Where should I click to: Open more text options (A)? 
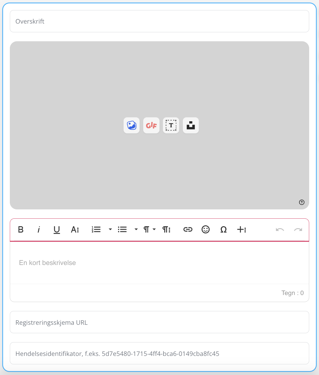(x=75, y=230)
